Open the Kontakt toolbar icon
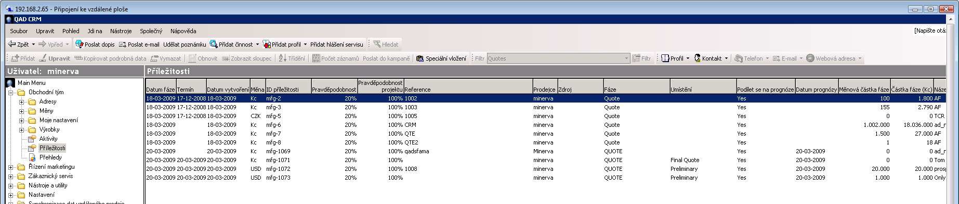Viewport: 959px width, 204px height. 698,59
